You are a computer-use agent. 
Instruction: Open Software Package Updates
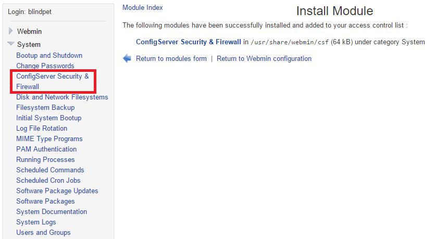click(57, 191)
